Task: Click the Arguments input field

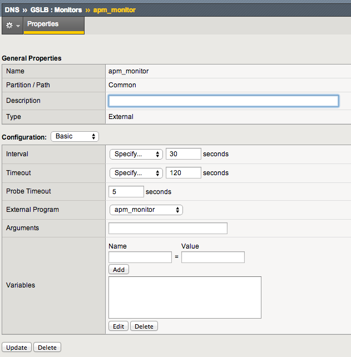Action: (168, 229)
